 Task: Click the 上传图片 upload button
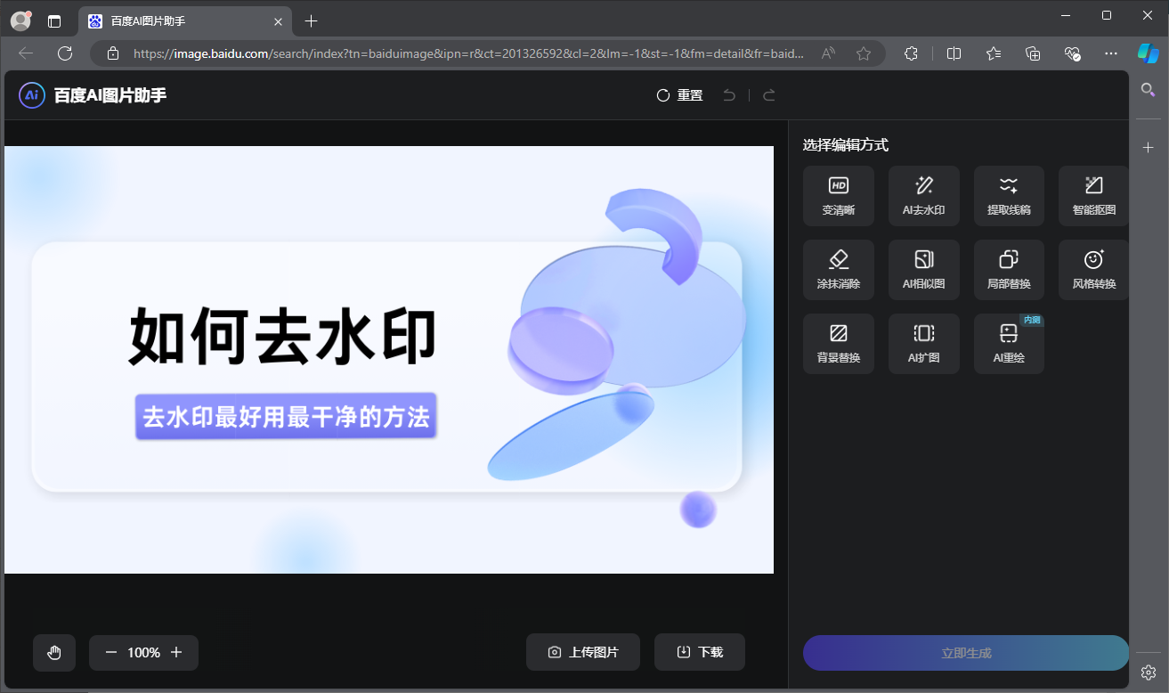click(582, 651)
